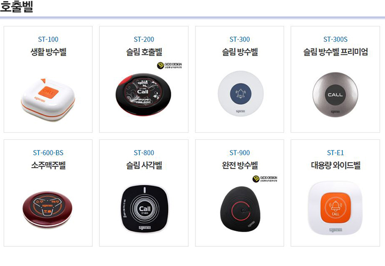Viewport: 385px width, 266px height.
Task: Select the black pebble ST-900 bell image
Action: (240, 208)
